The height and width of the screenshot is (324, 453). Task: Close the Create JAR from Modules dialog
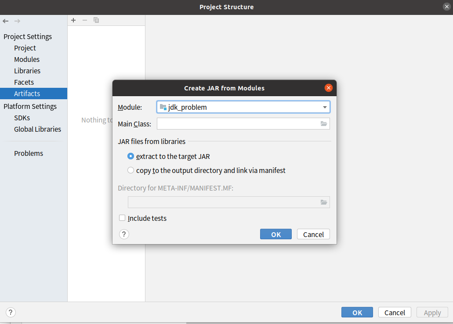tap(329, 88)
